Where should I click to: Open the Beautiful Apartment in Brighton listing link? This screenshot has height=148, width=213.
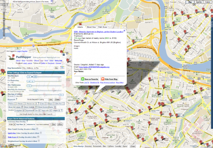click(99, 31)
